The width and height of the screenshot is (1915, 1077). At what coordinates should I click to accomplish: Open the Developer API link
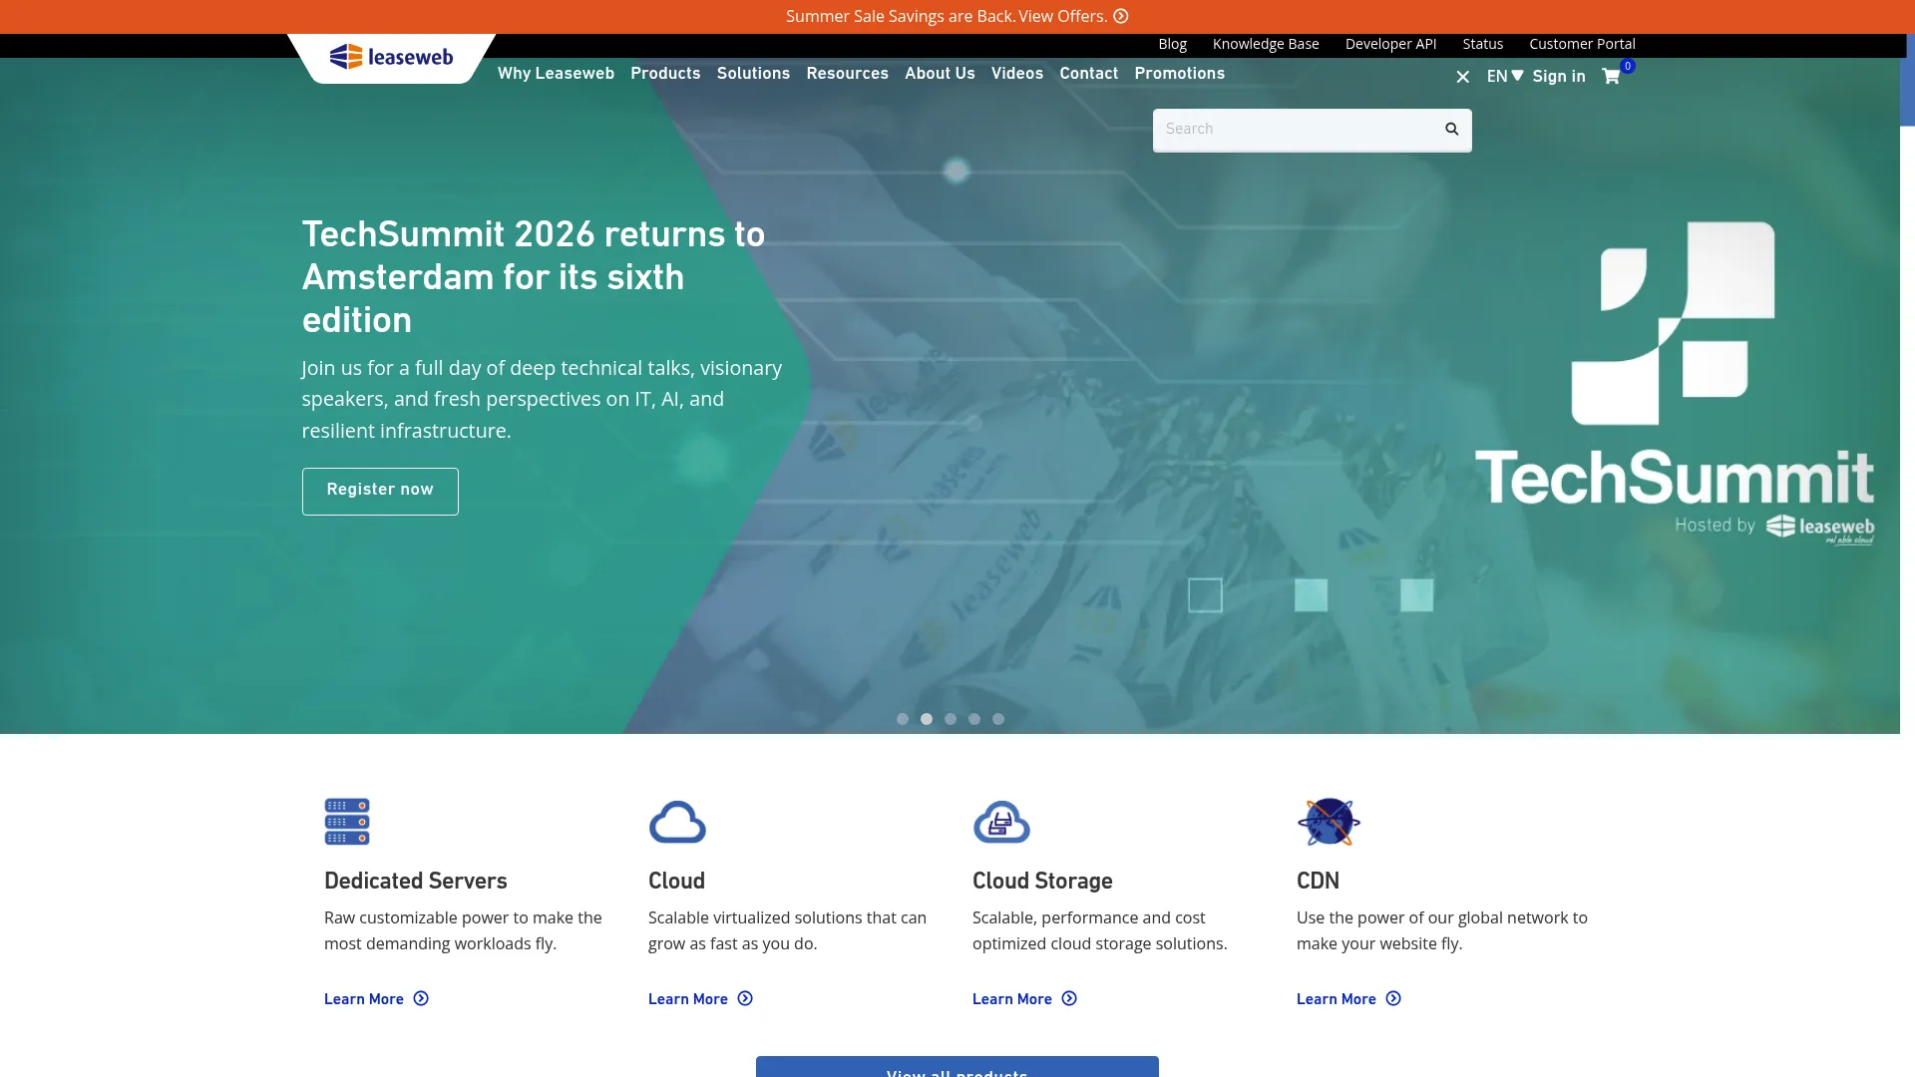pos(1390,44)
